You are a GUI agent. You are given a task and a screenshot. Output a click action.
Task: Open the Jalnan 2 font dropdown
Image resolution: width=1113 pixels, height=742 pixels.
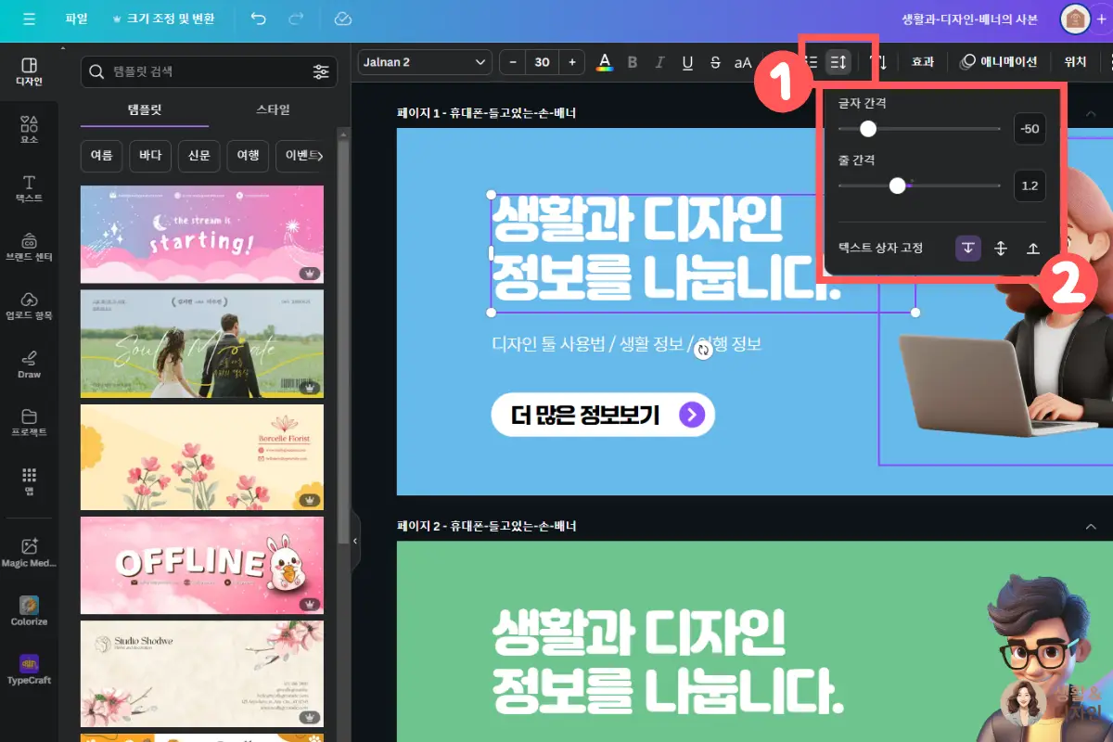pyautogui.click(x=424, y=62)
